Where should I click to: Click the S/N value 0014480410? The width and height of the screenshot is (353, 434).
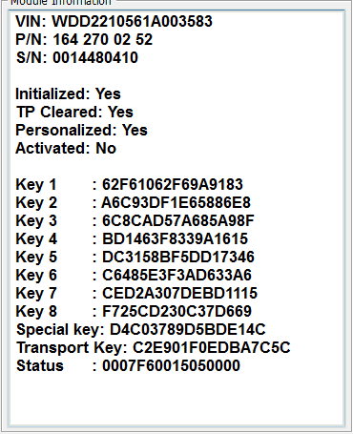coord(95,58)
